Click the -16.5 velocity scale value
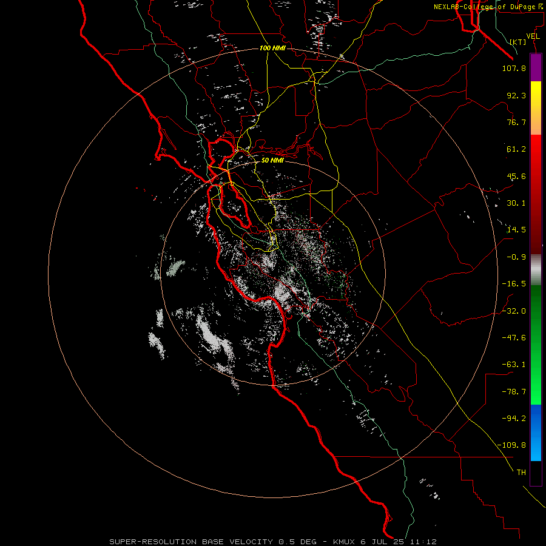Screen dimensions: 546x546 514,284
